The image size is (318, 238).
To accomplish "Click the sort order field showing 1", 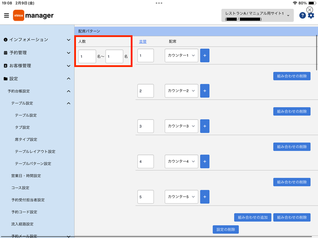I will pyautogui.click(x=145, y=56).
